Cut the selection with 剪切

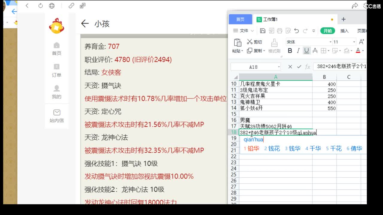click(x=254, y=42)
